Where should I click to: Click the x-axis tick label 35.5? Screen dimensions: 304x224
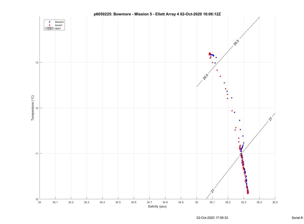[275, 202]
